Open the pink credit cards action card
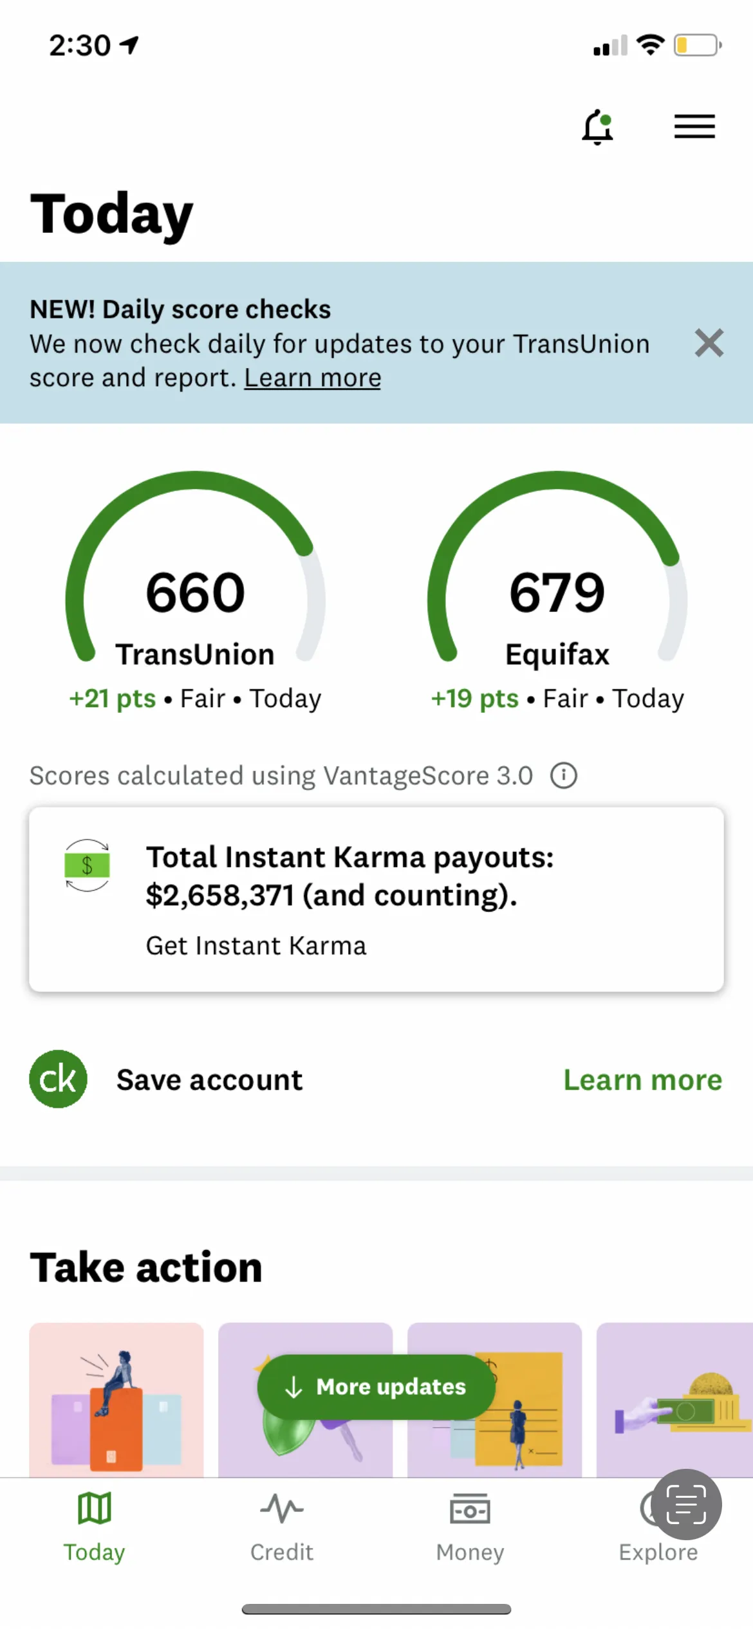Viewport: 753px width, 1629px height. [116, 1399]
